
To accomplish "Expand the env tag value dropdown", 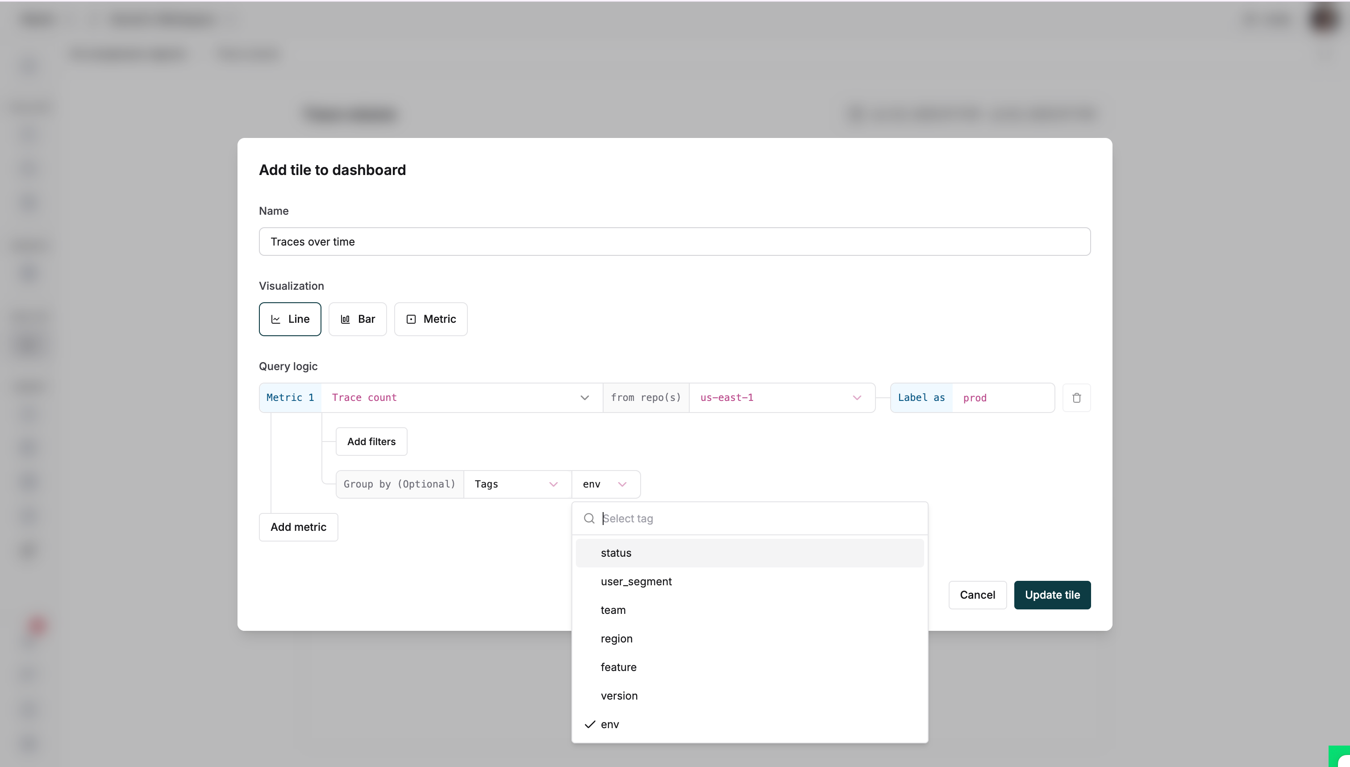I will (623, 484).
